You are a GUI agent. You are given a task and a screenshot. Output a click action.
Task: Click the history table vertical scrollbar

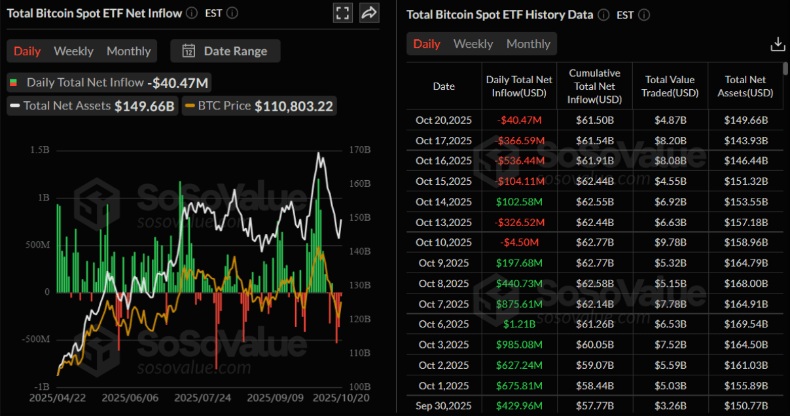(786, 69)
